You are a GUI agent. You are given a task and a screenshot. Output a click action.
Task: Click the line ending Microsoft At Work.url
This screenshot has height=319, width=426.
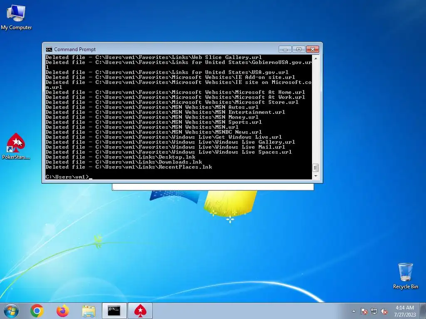pos(176,97)
